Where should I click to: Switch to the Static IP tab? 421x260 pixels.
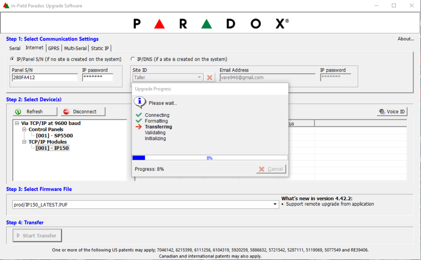point(100,49)
